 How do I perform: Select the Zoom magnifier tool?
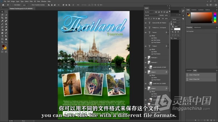click(x=2, y=42)
